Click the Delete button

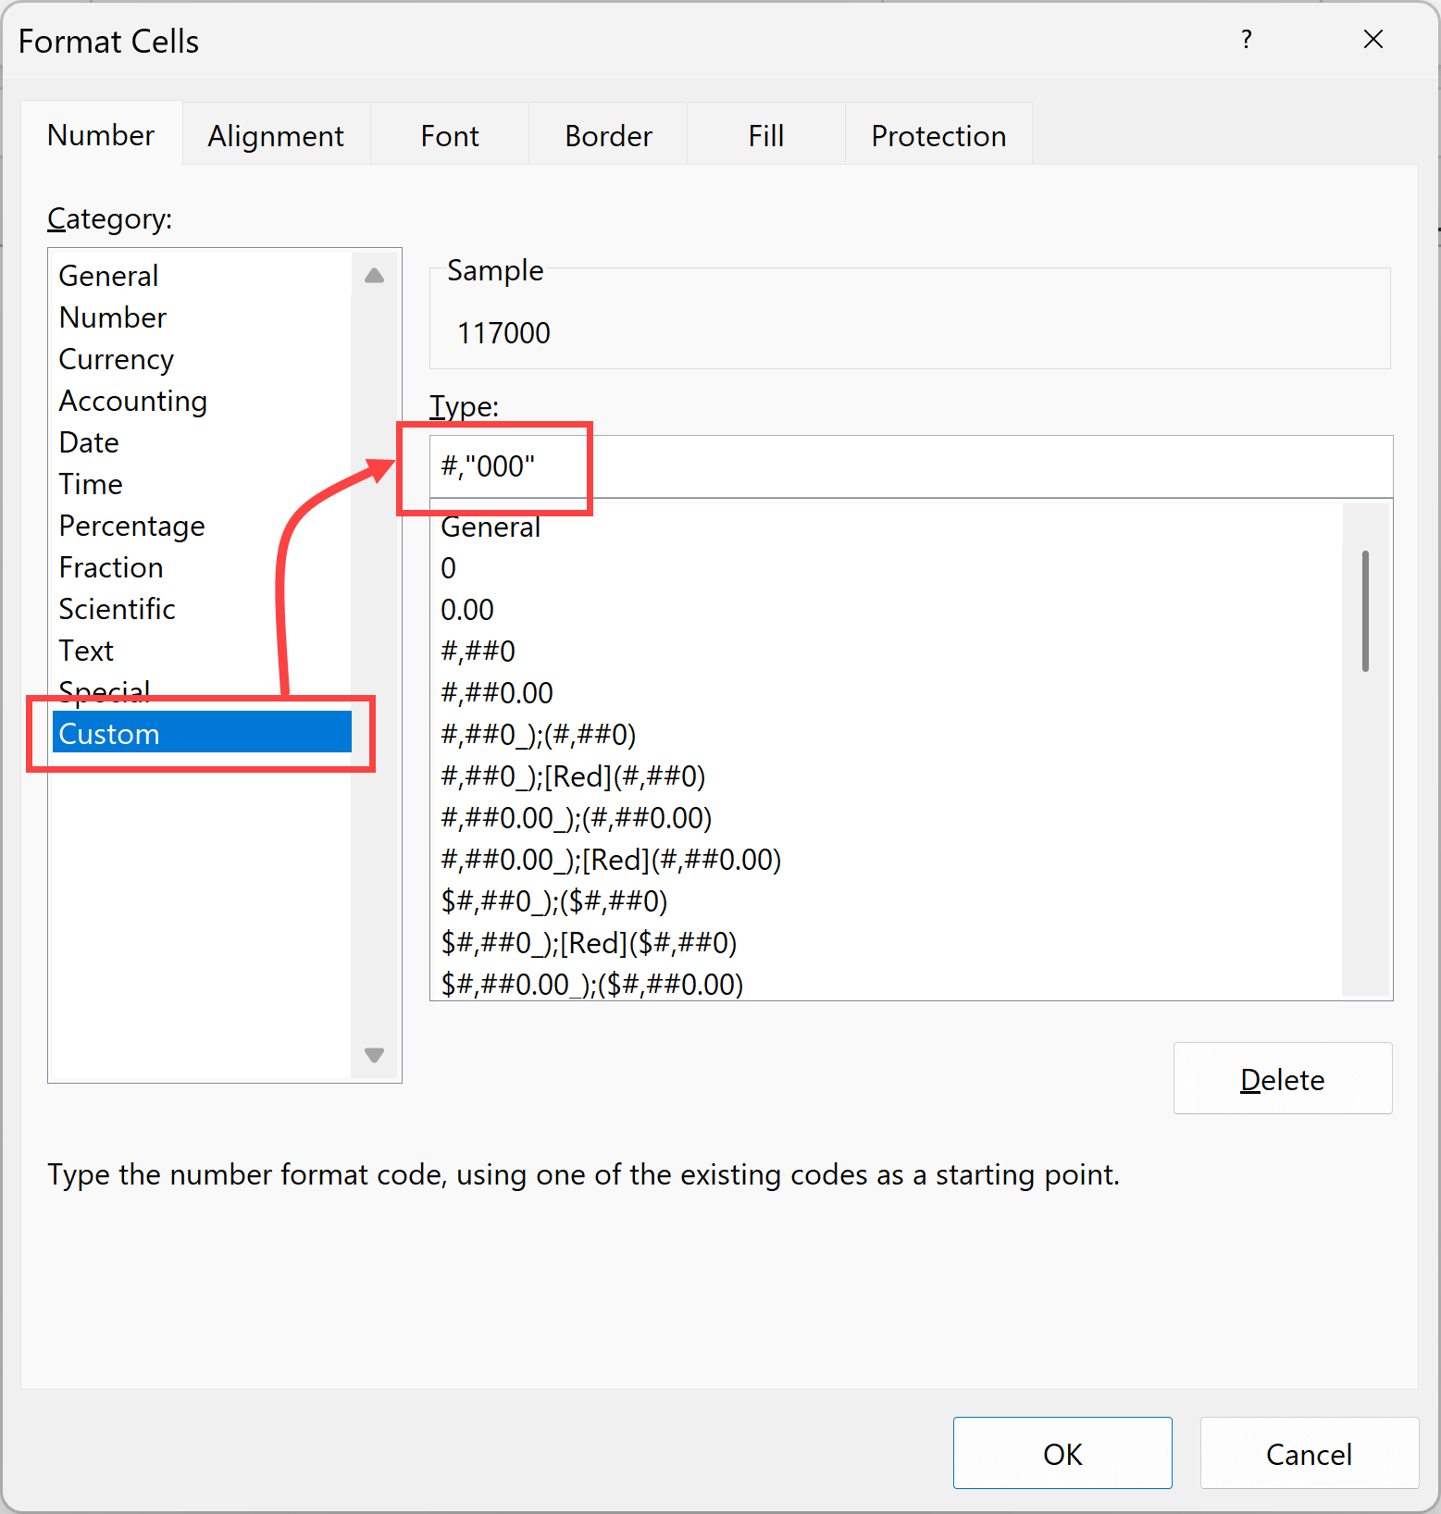click(1283, 1079)
